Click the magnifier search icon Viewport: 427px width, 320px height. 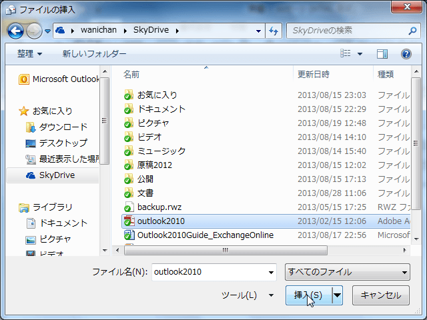[412, 31]
